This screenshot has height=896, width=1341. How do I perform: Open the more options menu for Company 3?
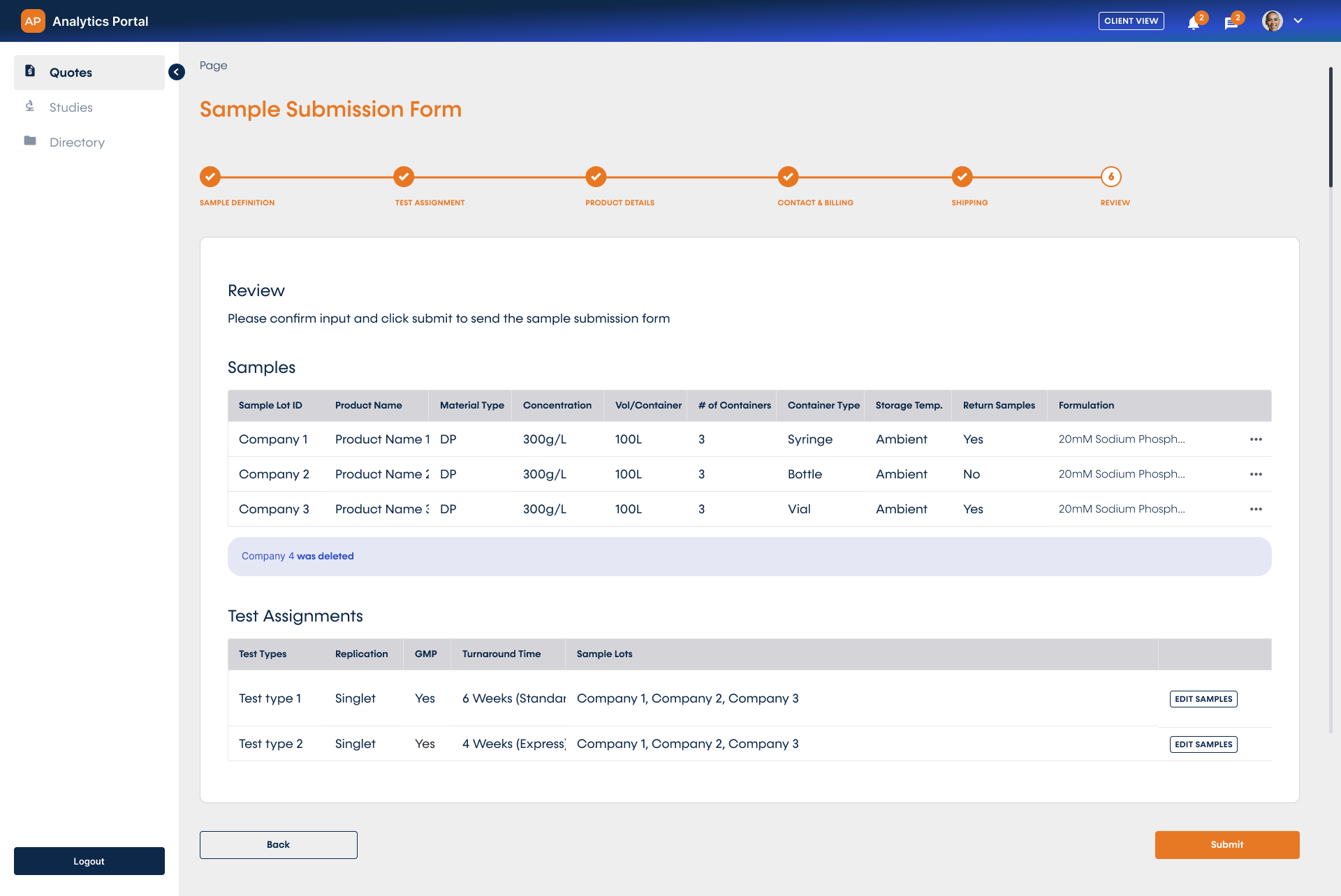pyautogui.click(x=1256, y=509)
